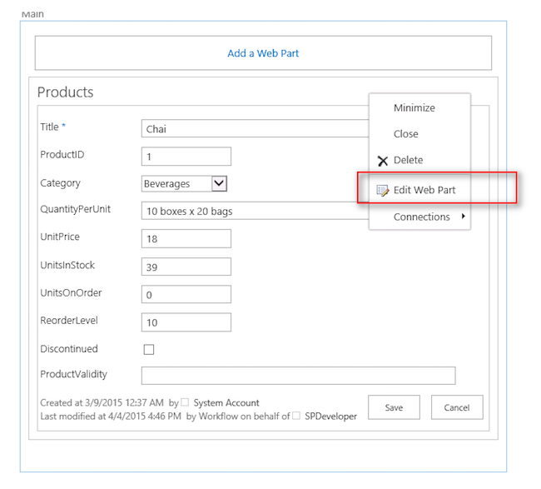Choose Close in the web part menu
541x489 pixels.
click(x=405, y=134)
